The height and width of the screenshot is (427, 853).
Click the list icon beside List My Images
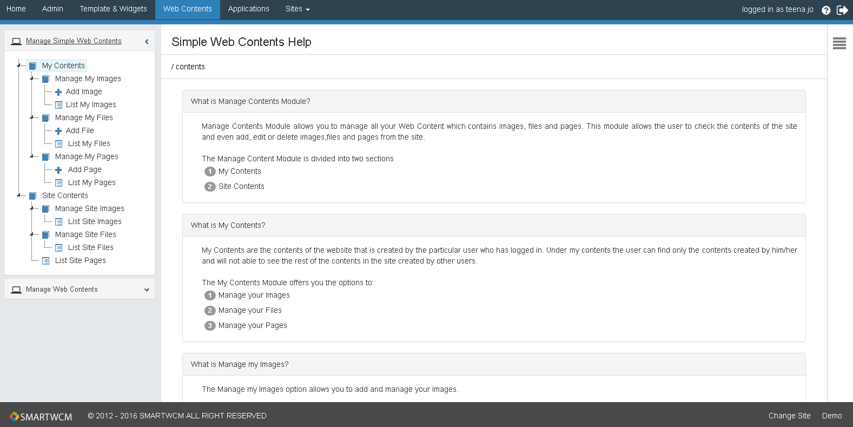click(x=58, y=105)
